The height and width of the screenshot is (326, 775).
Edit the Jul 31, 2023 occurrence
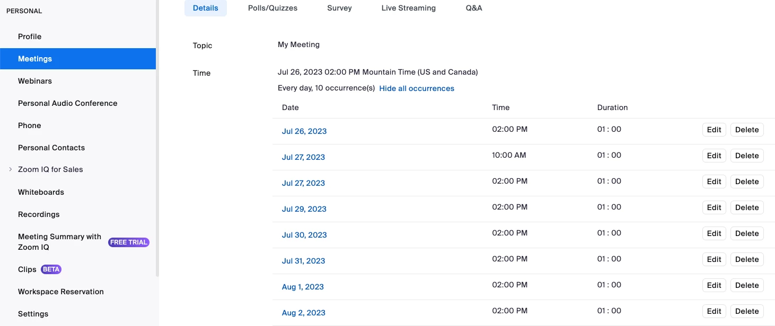[714, 259]
